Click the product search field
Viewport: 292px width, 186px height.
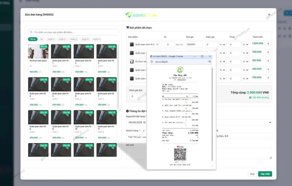pyautogui.click(x=73, y=32)
